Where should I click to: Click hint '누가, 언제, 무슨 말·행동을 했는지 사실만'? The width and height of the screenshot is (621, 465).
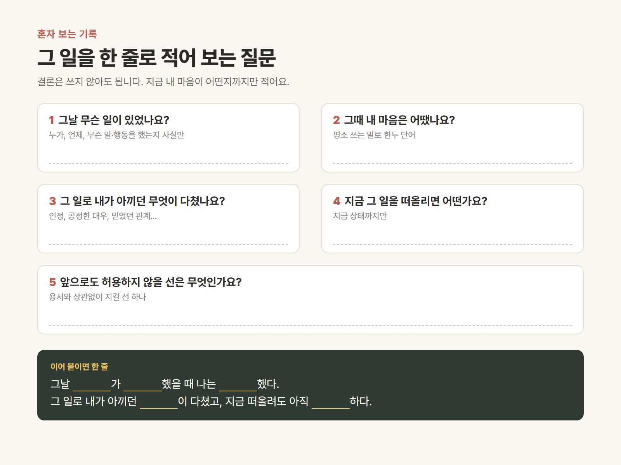(116, 135)
